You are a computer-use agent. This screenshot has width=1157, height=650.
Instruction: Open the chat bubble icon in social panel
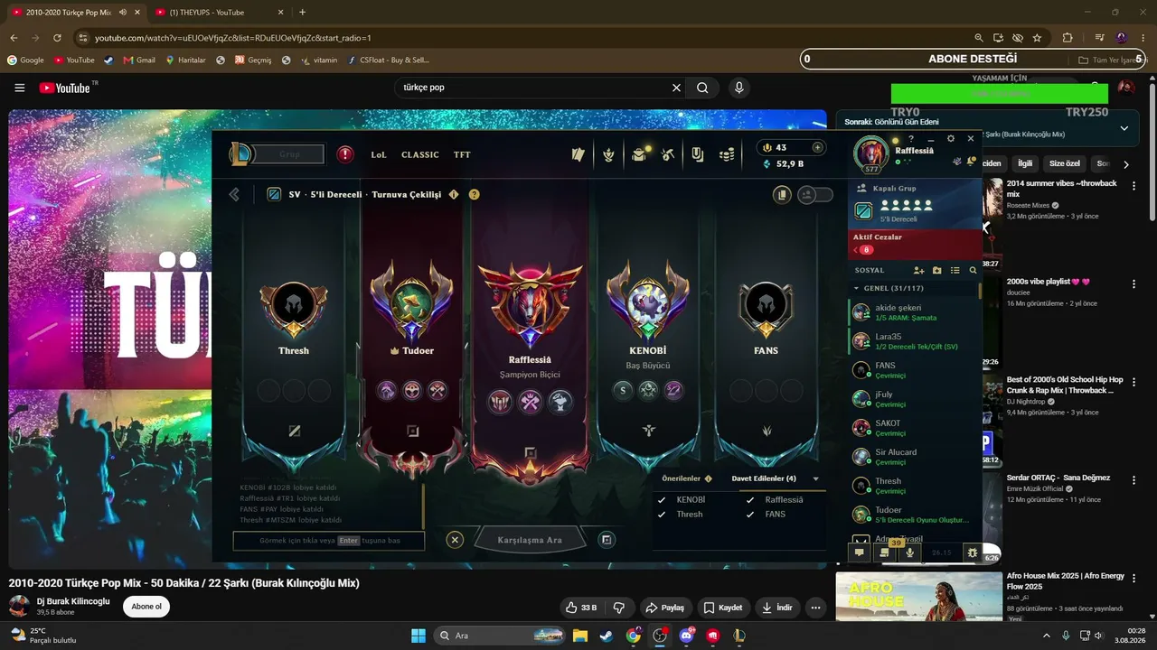(x=860, y=552)
